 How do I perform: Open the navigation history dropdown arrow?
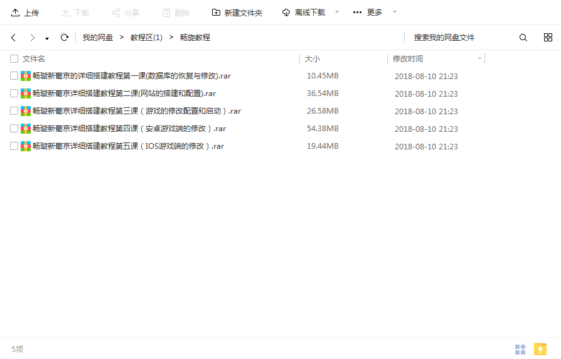pos(47,38)
